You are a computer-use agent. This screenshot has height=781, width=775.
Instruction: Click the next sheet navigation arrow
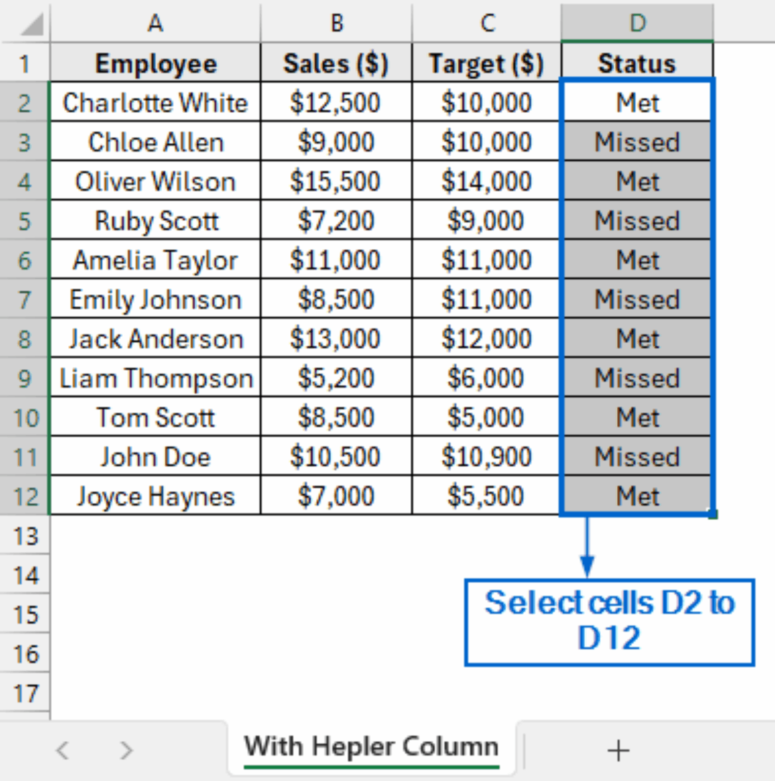pos(125,749)
